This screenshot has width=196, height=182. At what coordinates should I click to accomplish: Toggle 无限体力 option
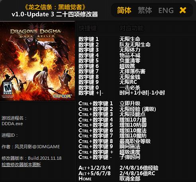coord(130,50)
